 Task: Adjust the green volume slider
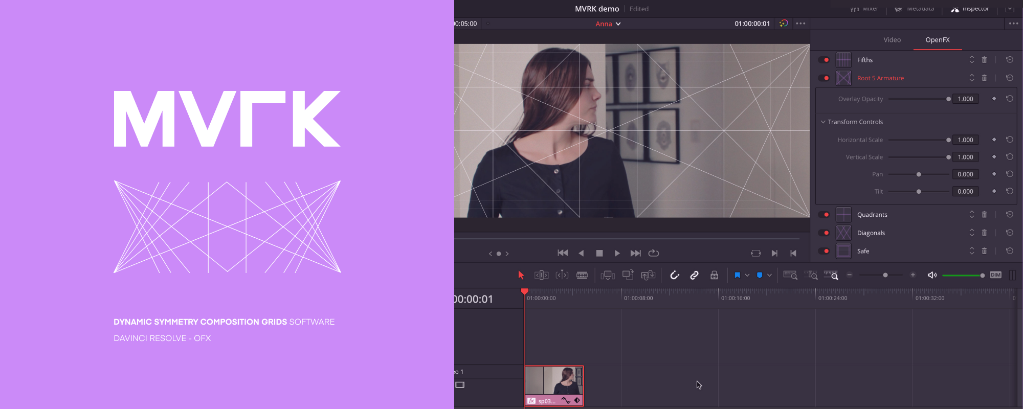pyautogui.click(x=963, y=276)
